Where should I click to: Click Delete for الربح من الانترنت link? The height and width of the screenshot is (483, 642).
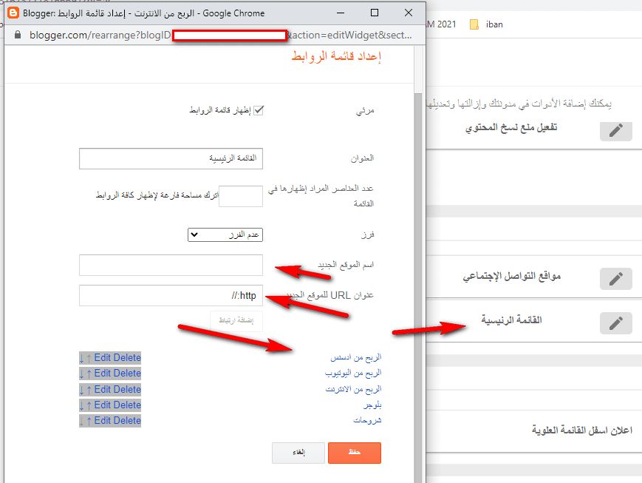click(x=128, y=389)
